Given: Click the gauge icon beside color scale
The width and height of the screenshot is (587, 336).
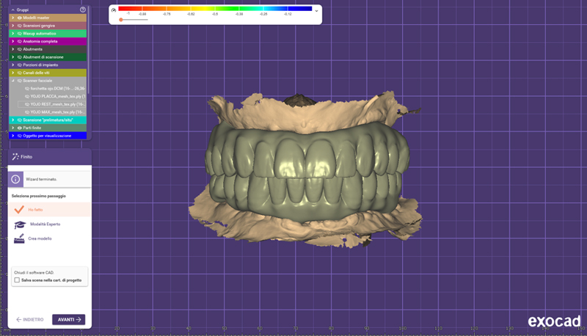Looking at the screenshot, I should point(113,10).
